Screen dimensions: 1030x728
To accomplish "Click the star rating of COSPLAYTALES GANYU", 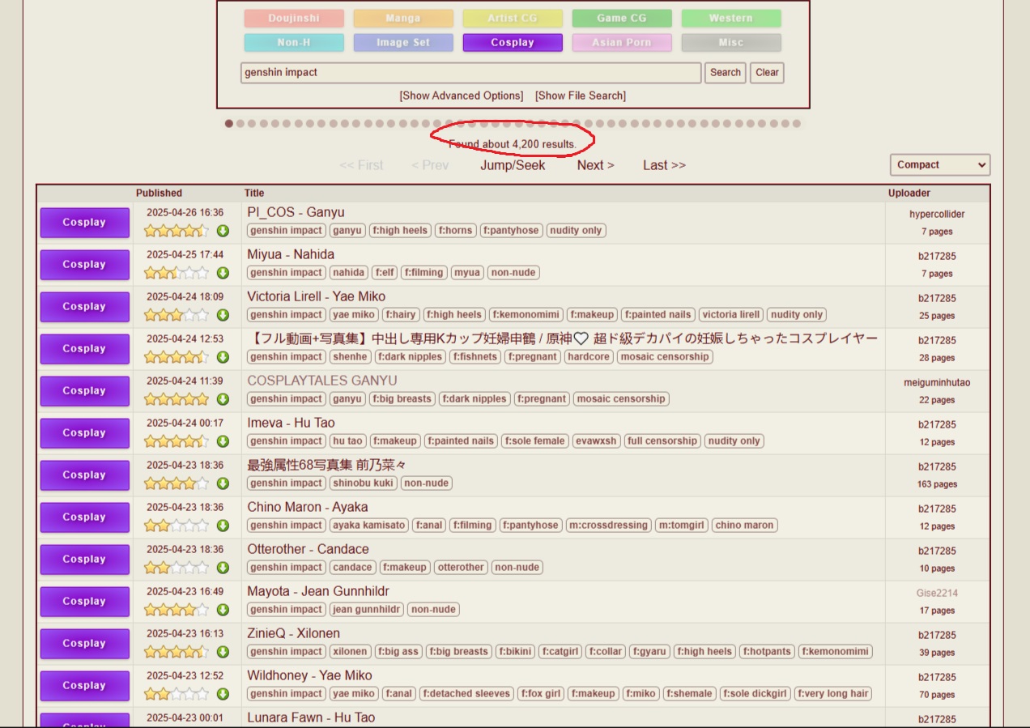I will click(177, 399).
